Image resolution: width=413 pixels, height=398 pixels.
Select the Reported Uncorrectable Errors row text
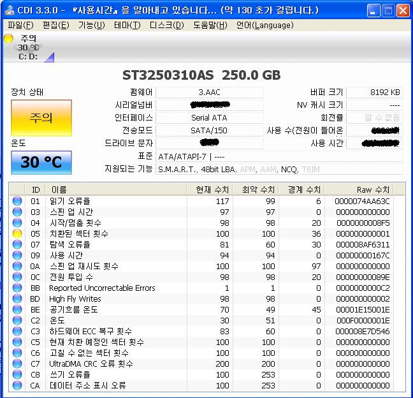coord(102,288)
